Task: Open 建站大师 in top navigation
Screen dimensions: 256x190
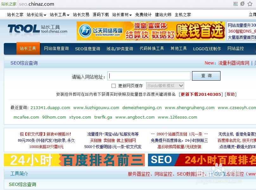Action: click(163, 15)
